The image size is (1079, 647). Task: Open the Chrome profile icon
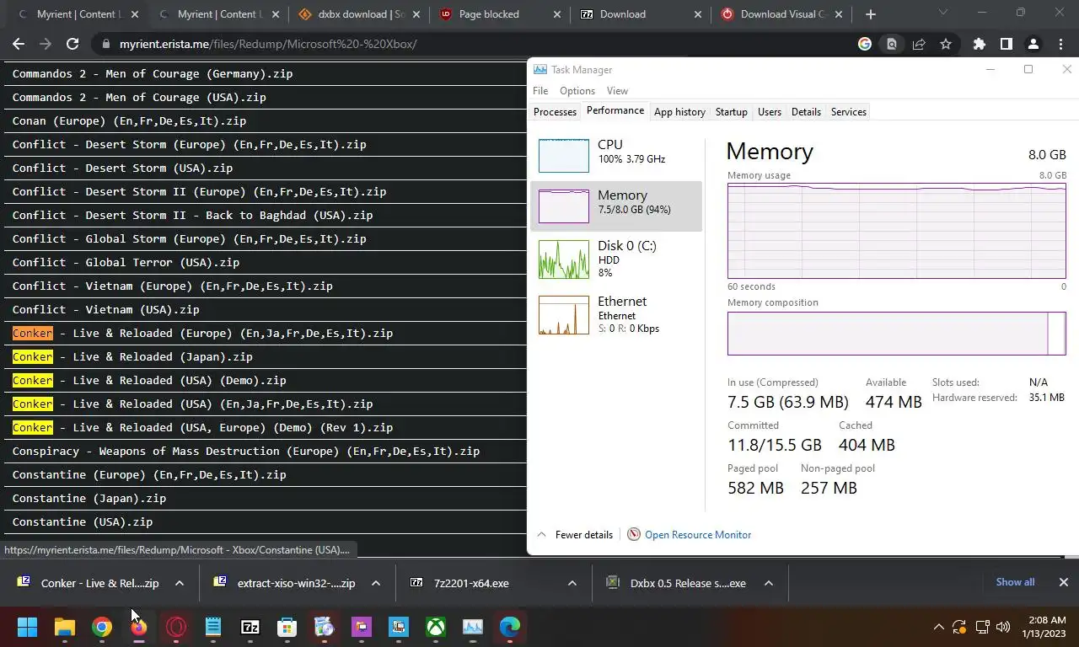1033,44
